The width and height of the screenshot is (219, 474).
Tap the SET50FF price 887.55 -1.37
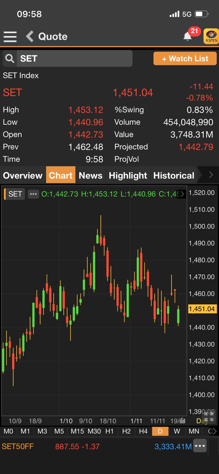[77, 446]
